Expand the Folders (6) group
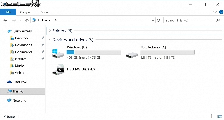 50,30
